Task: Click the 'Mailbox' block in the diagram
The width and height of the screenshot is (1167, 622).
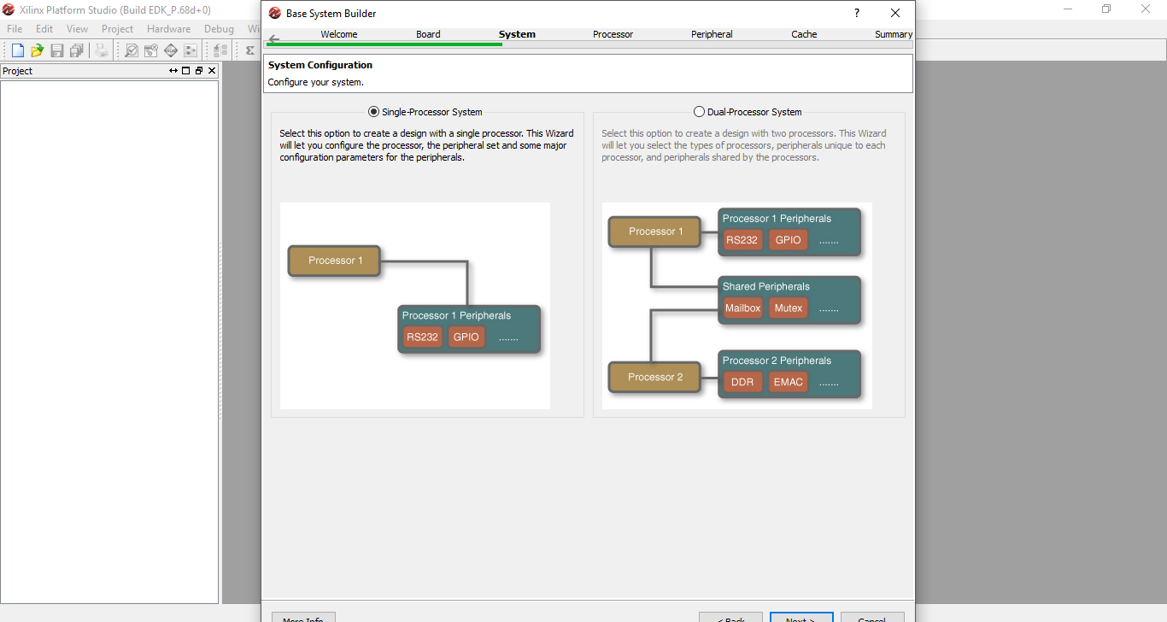Action: click(x=742, y=308)
